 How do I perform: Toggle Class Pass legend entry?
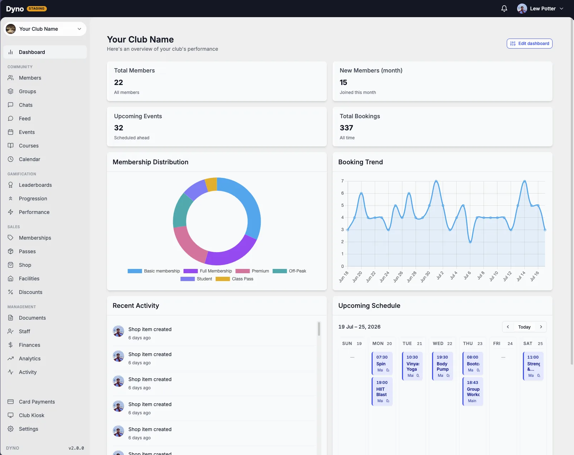[235, 279]
